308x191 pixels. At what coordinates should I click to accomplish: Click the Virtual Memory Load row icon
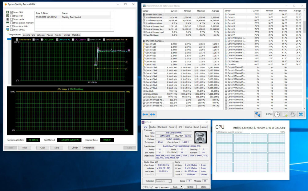pyautogui.click(x=144, y=23)
